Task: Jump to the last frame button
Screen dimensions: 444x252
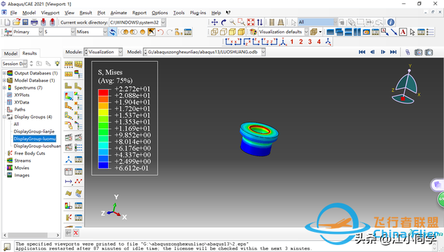Action: 393,52
